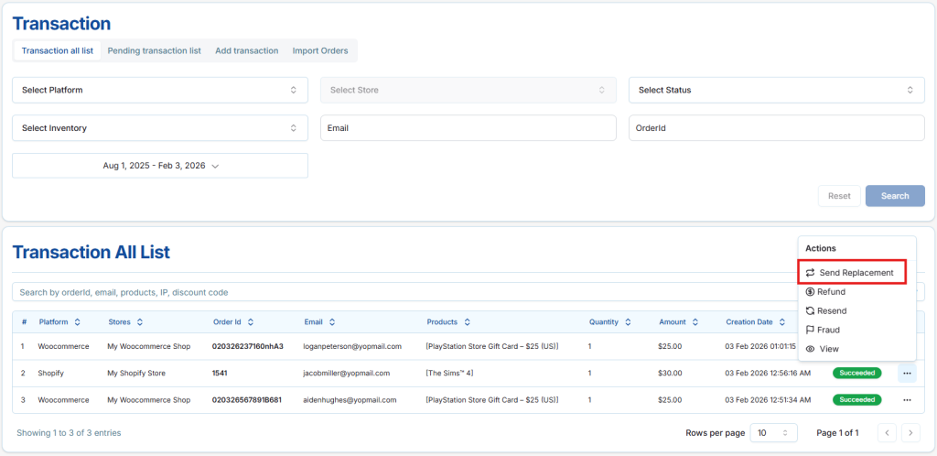The height and width of the screenshot is (456, 937).
Task: Click the View eye icon
Action: tap(810, 349)
